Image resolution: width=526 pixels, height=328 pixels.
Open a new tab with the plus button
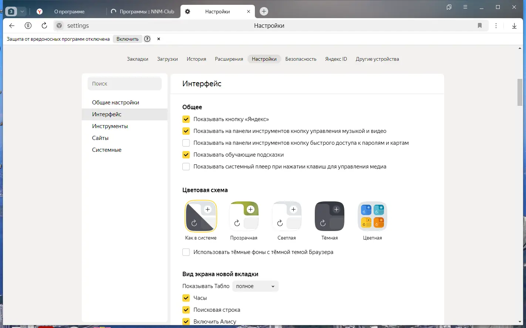[x=264, y=11]
